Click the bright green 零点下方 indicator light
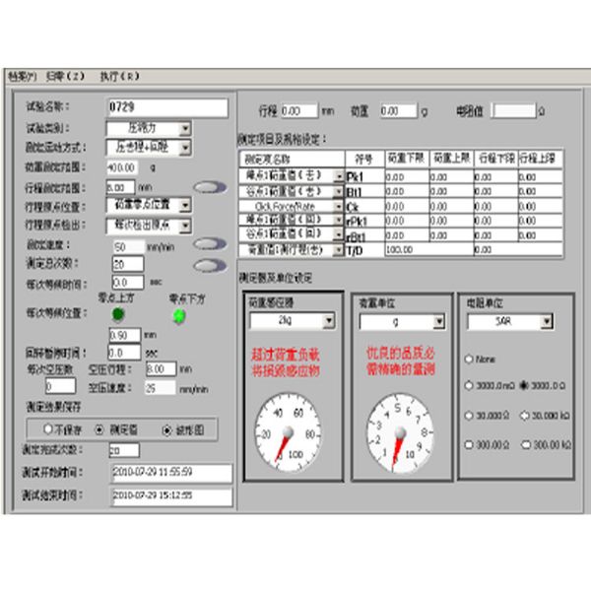 (178, 315)
